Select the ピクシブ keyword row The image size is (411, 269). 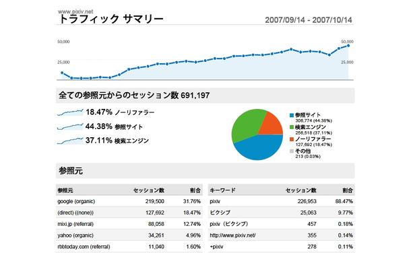pos(281,213)
